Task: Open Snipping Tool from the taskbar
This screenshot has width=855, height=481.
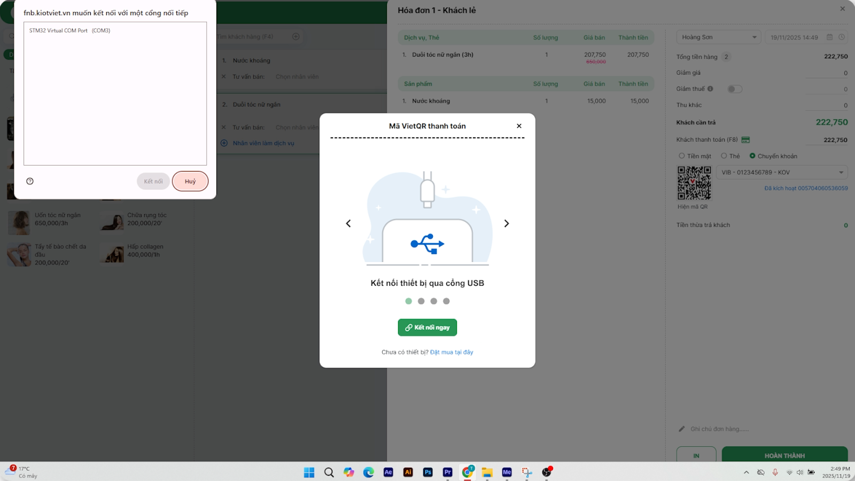Action: tap(527, 472)
